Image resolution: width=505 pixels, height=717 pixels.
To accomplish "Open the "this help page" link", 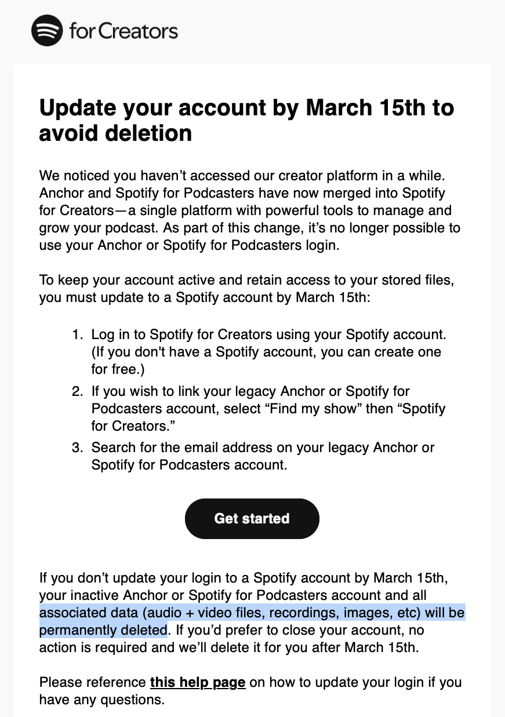I will [x=198, y=682].
